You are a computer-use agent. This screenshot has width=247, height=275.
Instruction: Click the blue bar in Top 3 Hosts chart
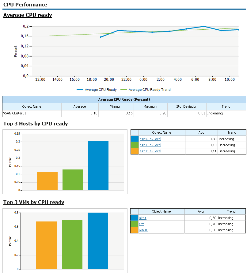(98, 166)
